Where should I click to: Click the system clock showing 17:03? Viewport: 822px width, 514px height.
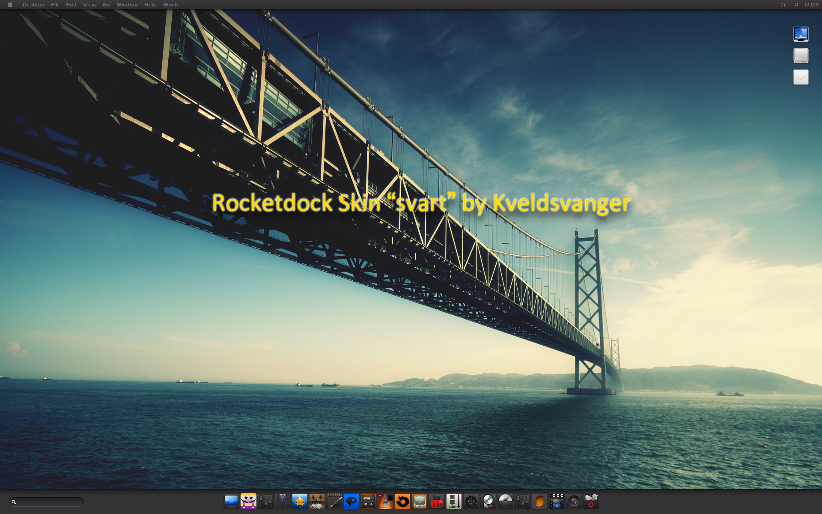tap(811, 5)
